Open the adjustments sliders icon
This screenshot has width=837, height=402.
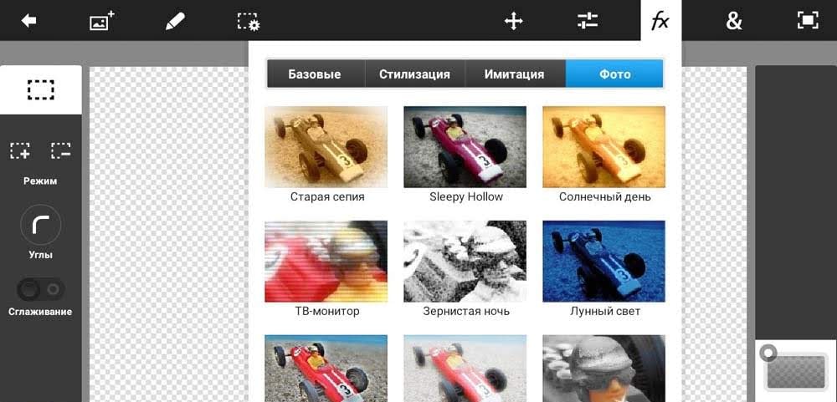(x=588, y=21)
